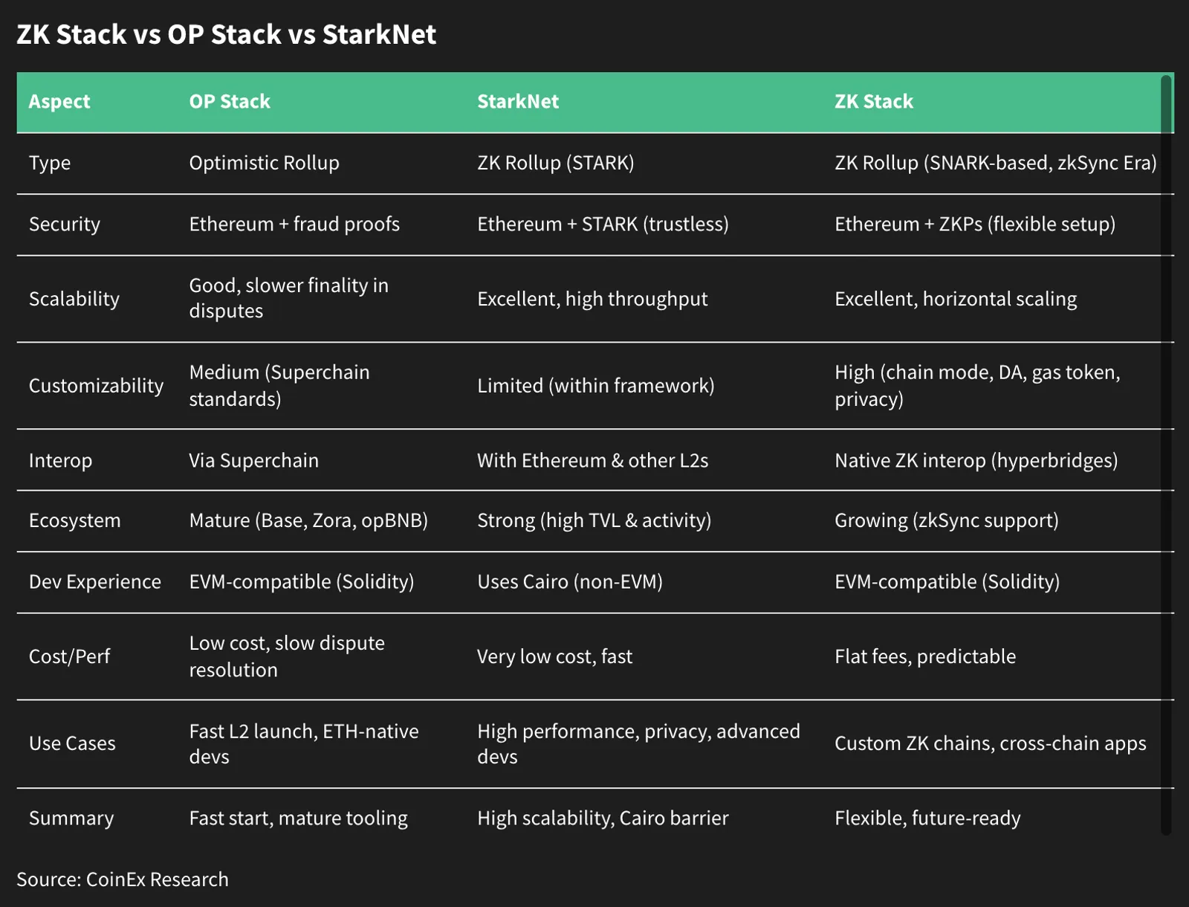1189x907 pixels.
Task: Click the title ZK Stack vs OP Stack vs StarkNet
Action: [227, 34]
